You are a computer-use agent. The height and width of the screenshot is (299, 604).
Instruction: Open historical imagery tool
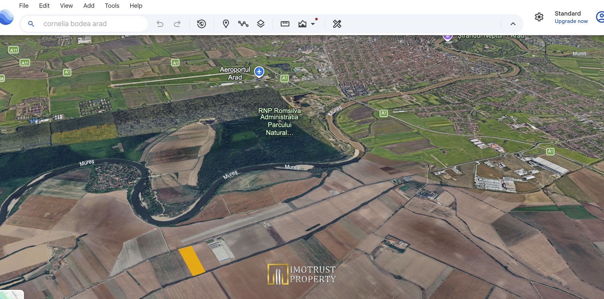point(201,24)
